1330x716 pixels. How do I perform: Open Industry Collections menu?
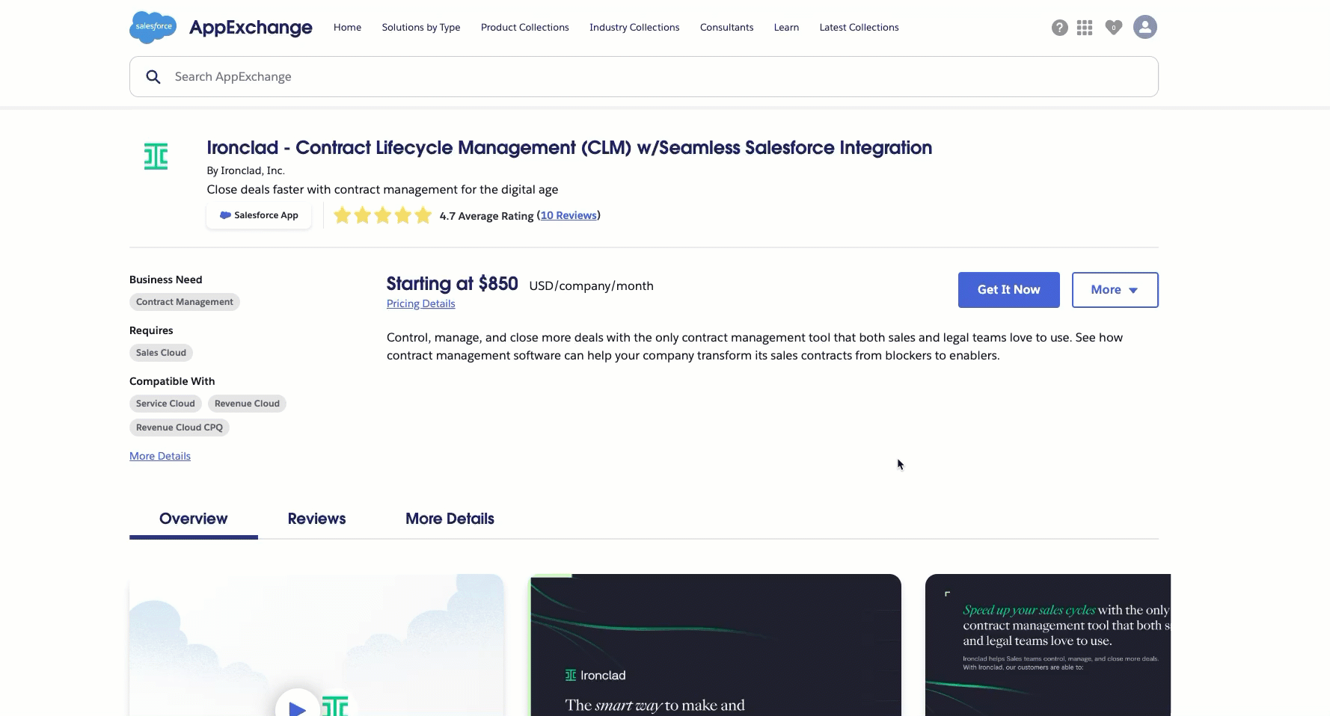click(634, 28)
